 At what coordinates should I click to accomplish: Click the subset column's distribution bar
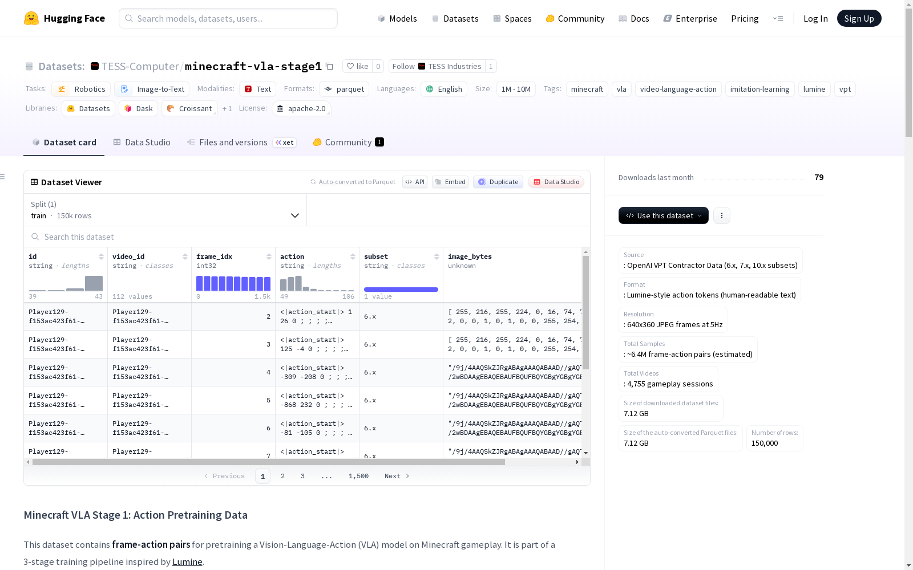click(401, 290)
